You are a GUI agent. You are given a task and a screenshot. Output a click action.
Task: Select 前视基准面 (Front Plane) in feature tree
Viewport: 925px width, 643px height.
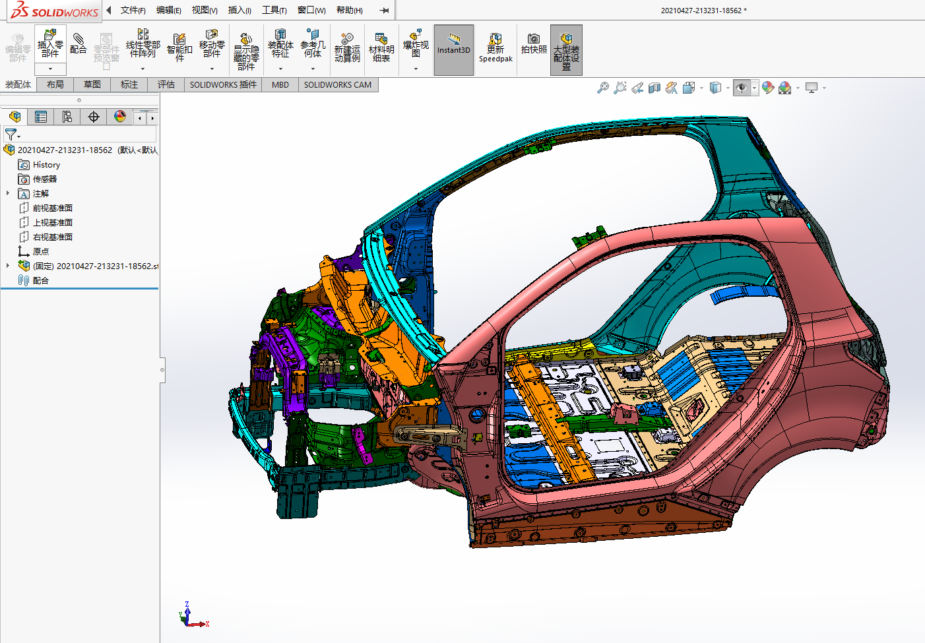click(52, 208)
